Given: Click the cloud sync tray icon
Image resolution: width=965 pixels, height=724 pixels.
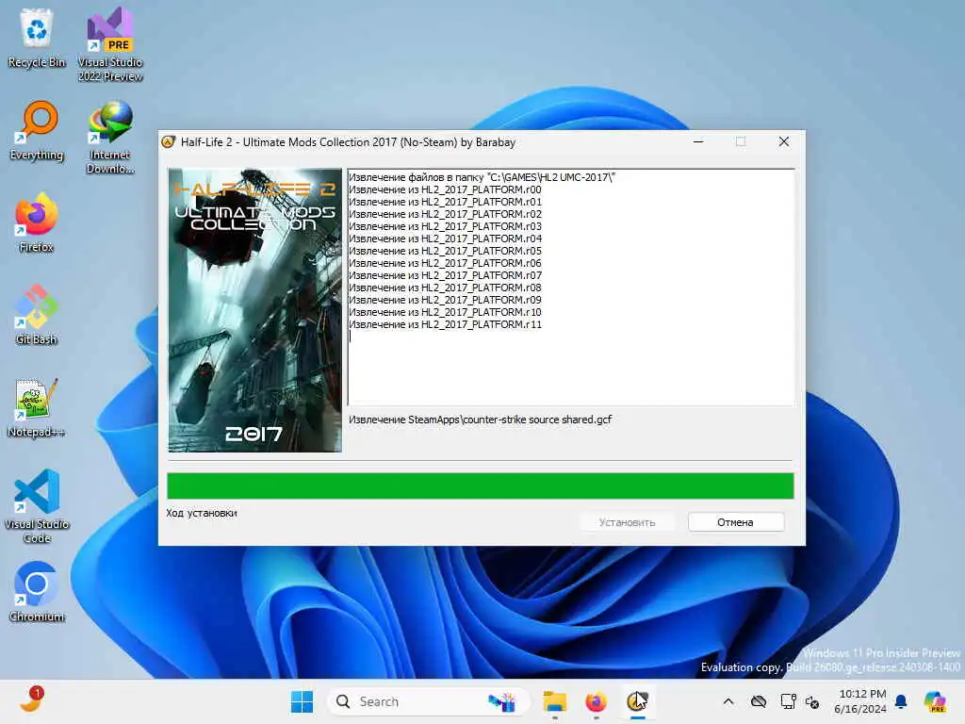Looking at the screenshot, I should coord(759,701).
